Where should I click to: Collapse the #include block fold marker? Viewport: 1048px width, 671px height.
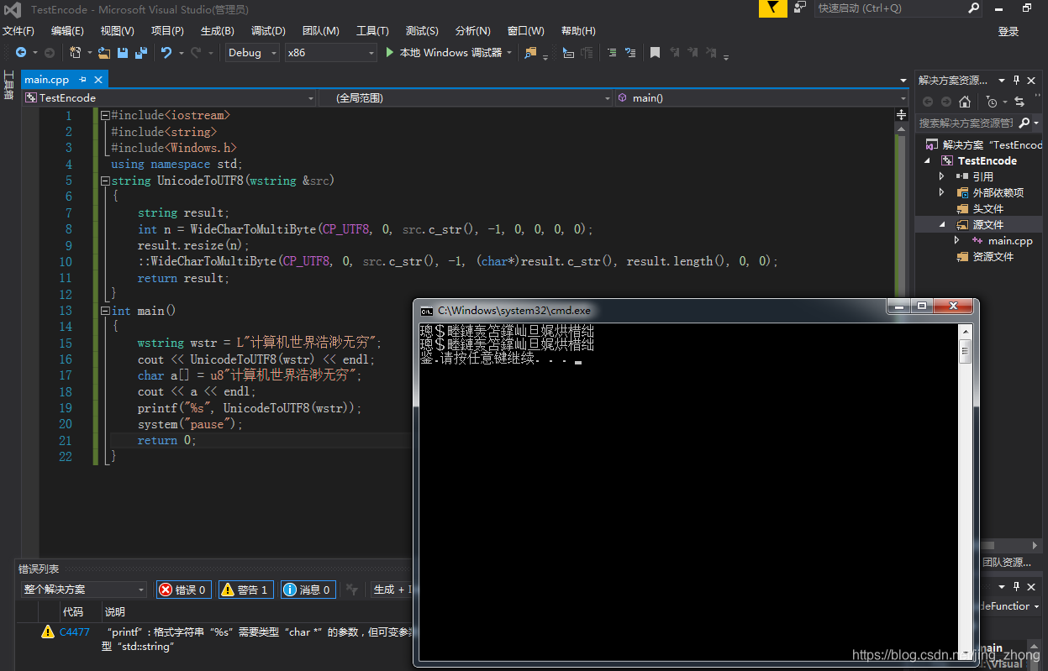(105, 115)
